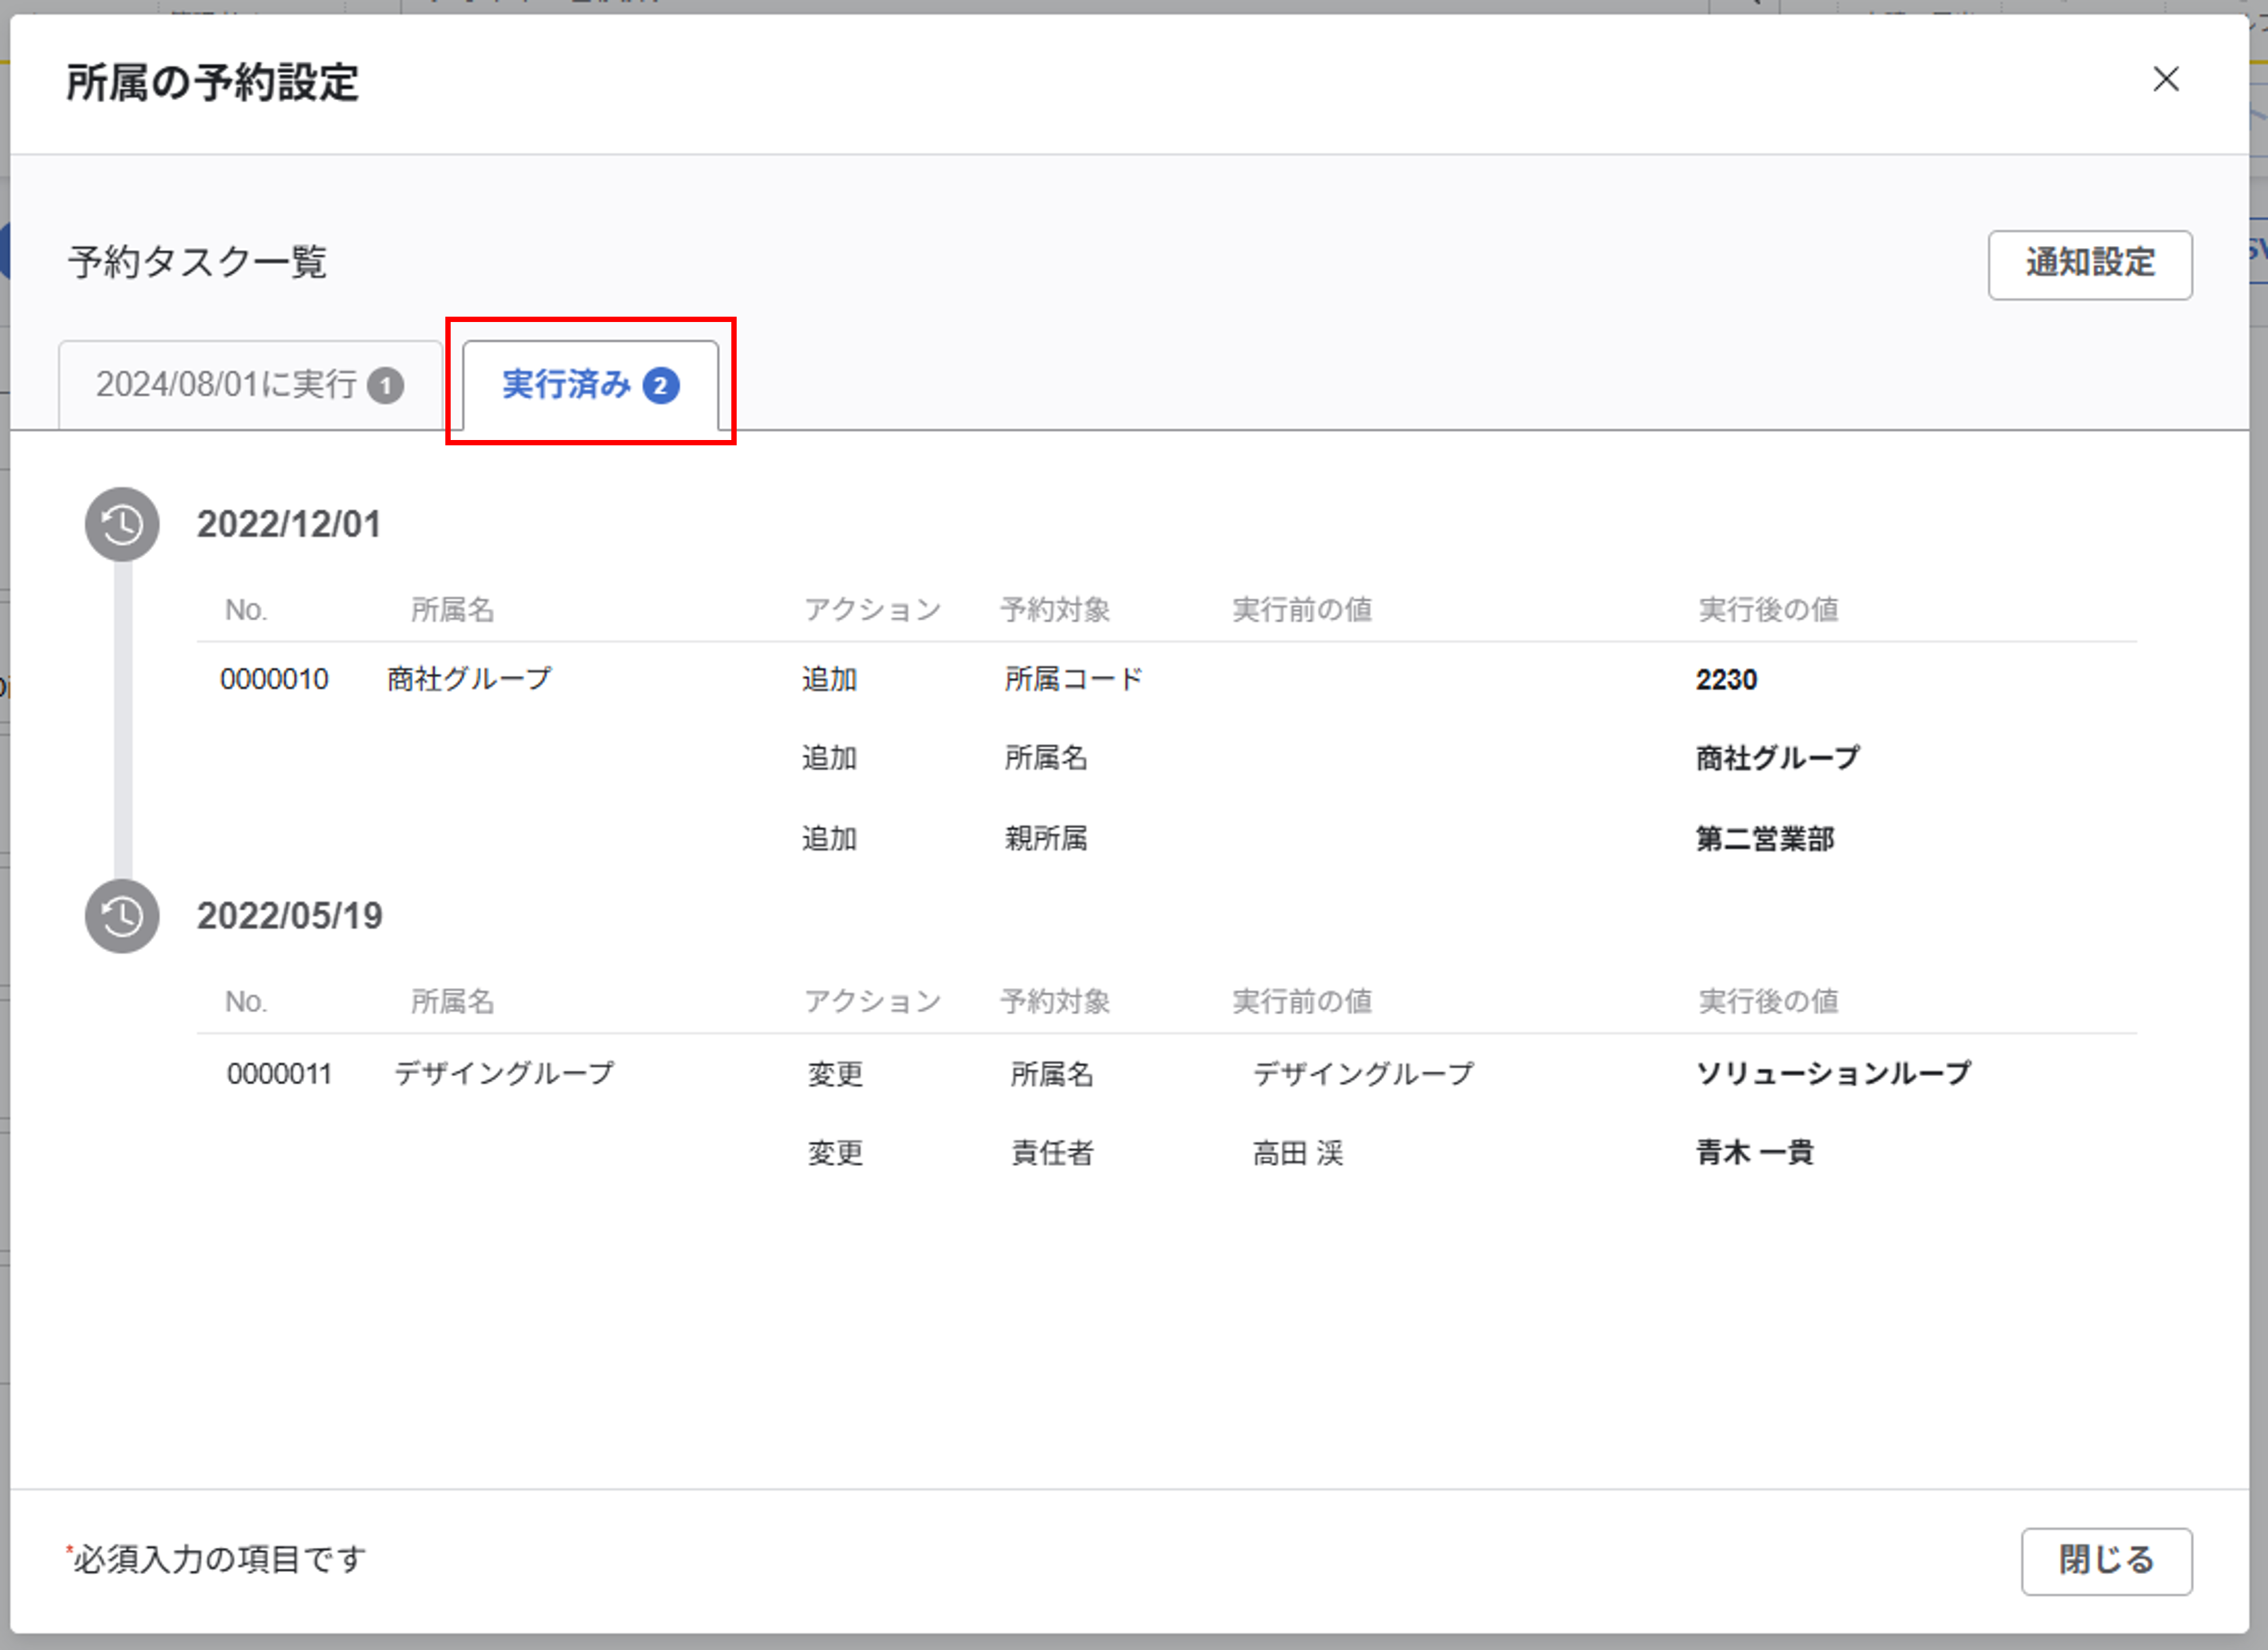Click the value 2230 after execution

[x=1726, y=679]
